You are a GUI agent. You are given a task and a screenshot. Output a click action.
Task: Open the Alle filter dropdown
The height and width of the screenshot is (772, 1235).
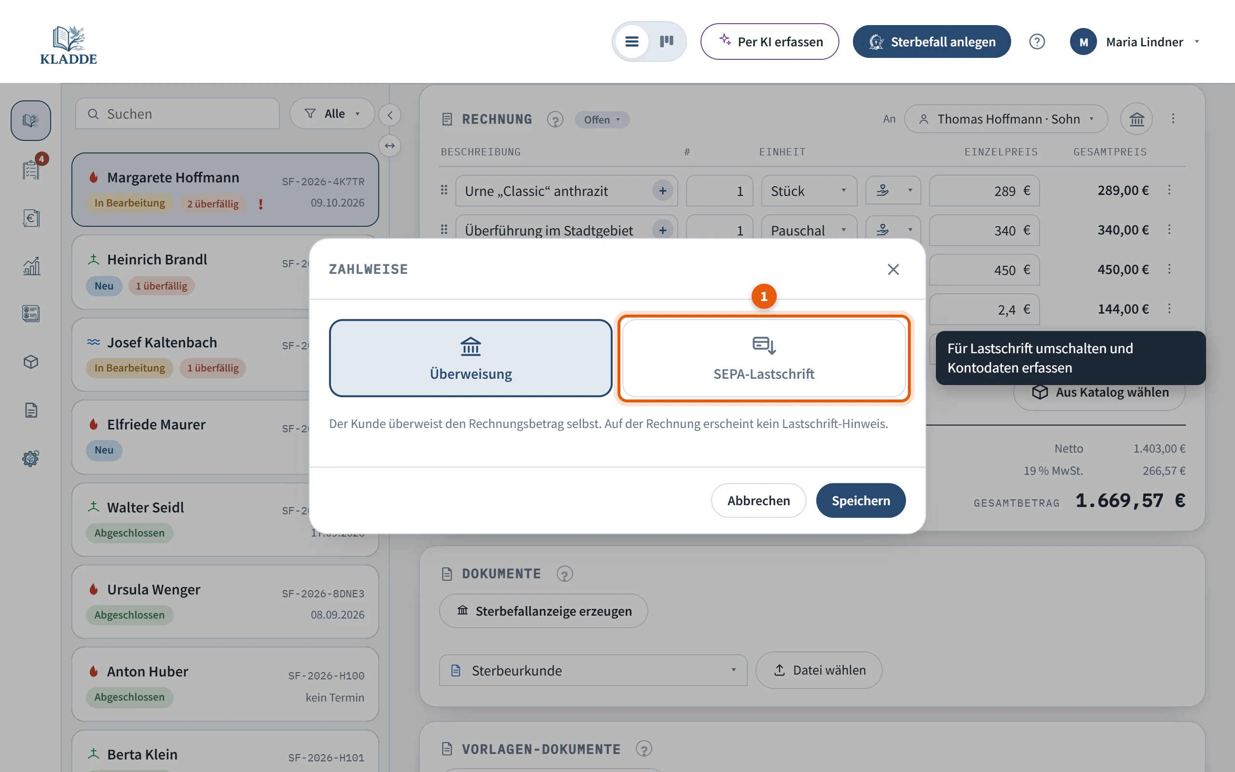(332, 113)
